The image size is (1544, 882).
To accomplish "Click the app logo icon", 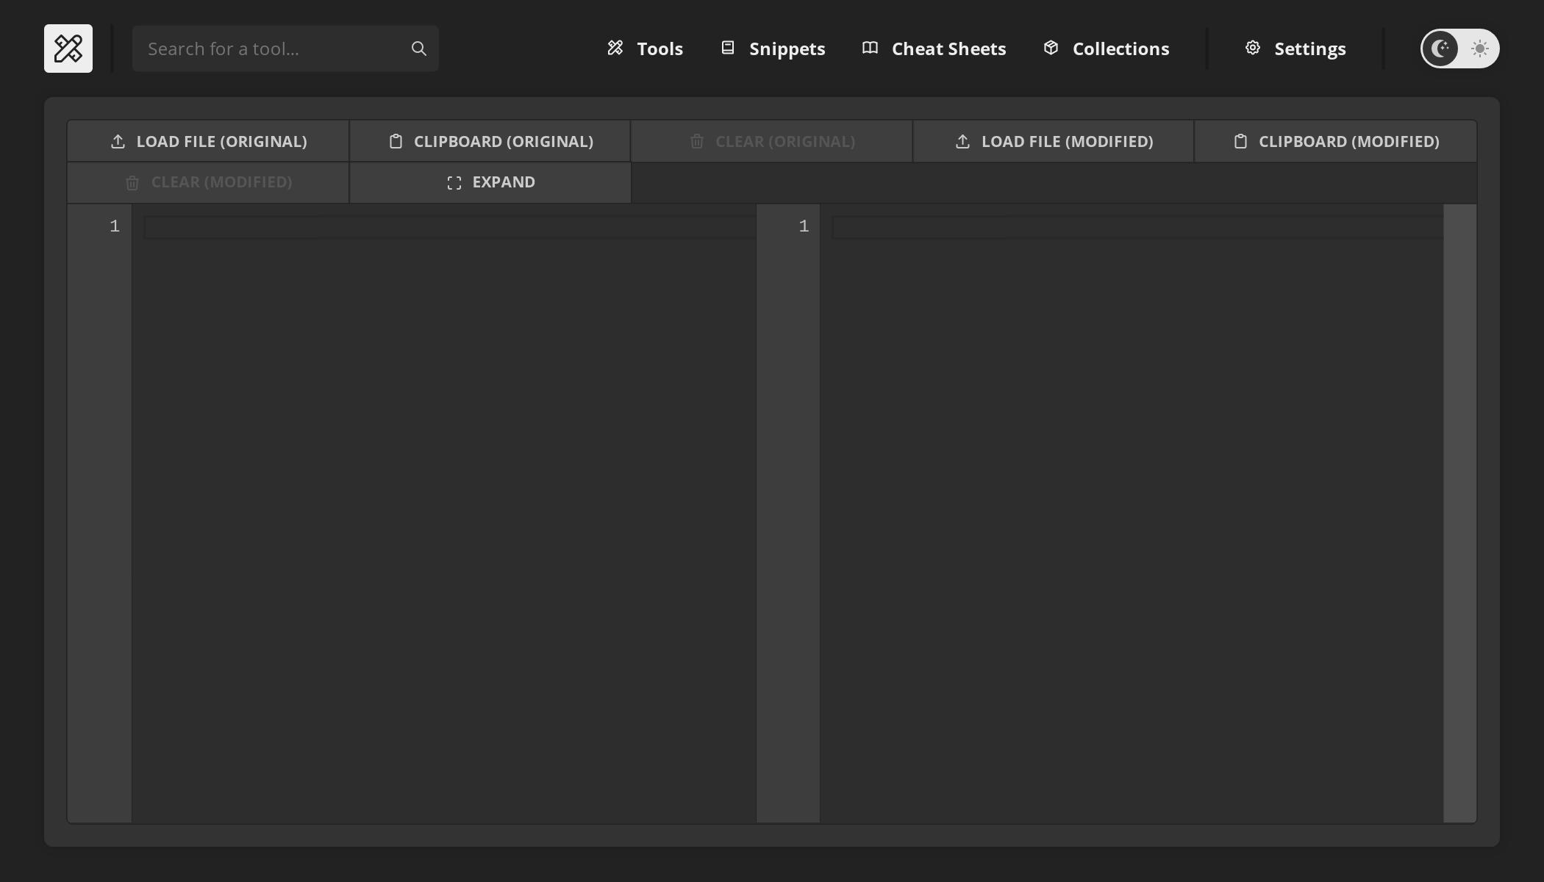I will [x=68, y=49].
